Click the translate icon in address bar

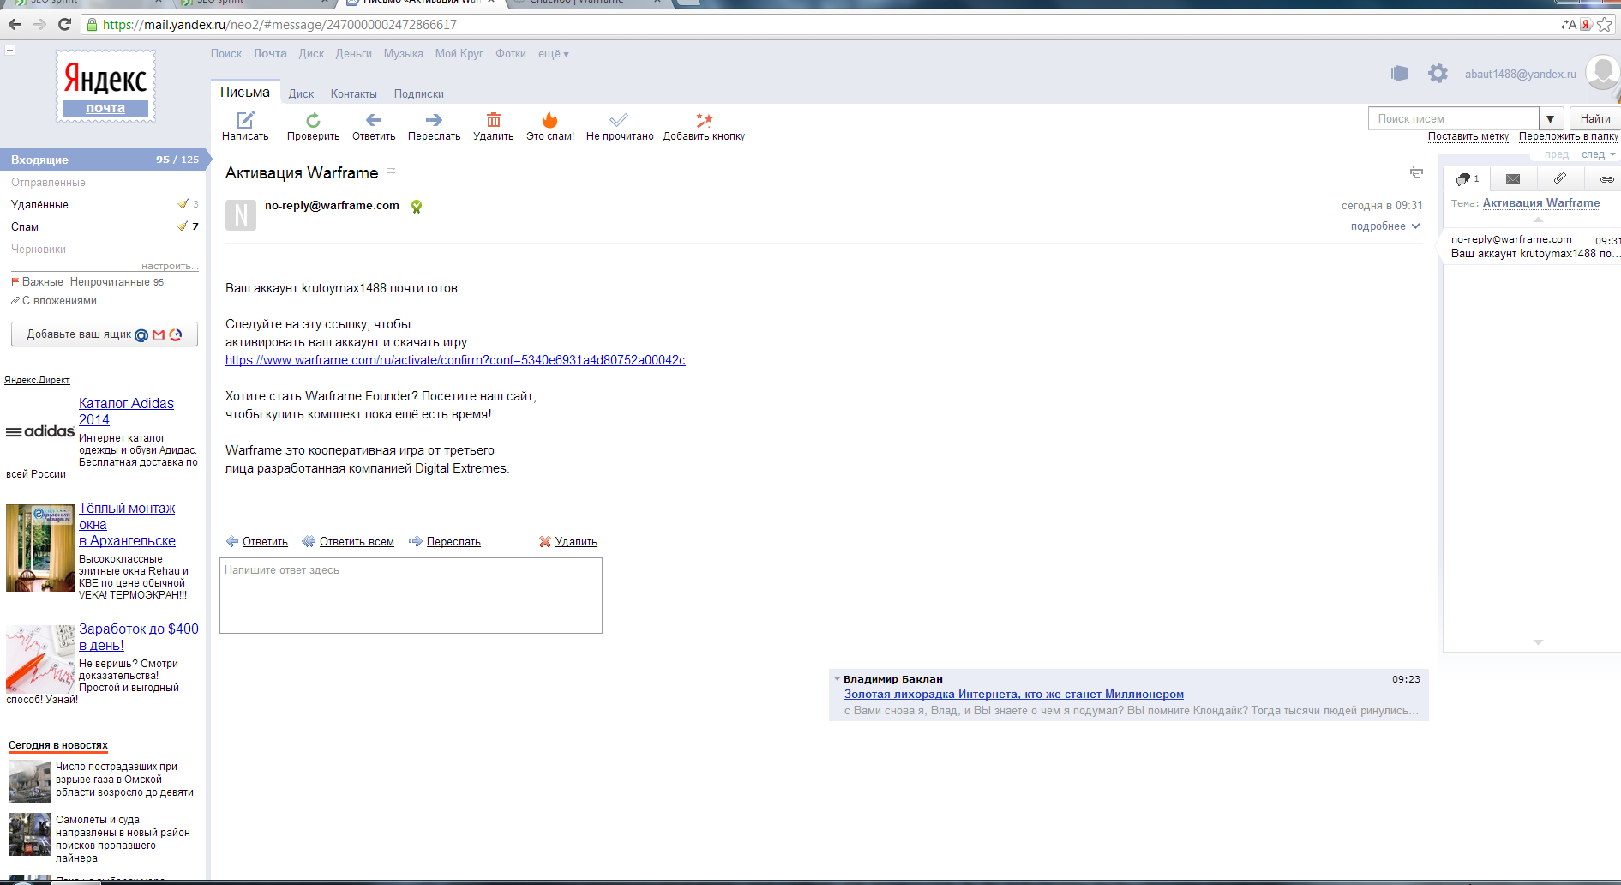tap(1569, 25)
